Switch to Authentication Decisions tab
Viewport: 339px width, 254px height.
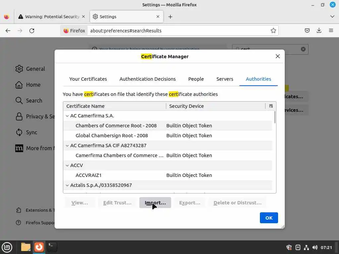tap(147, 79)
